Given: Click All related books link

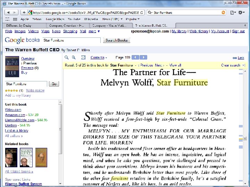Looking at the screenshot, I should coord(19,171).
